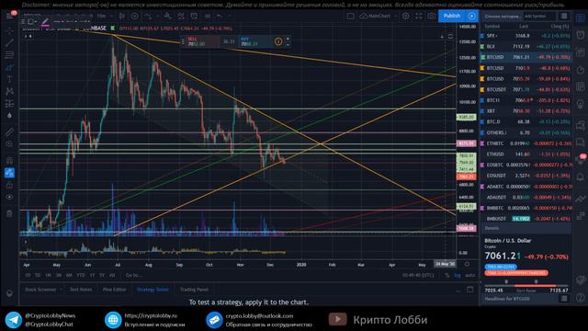The height and width of the screenshot is (331, 588).
Task: Toggle percent scale option
Action: [447, 275]
